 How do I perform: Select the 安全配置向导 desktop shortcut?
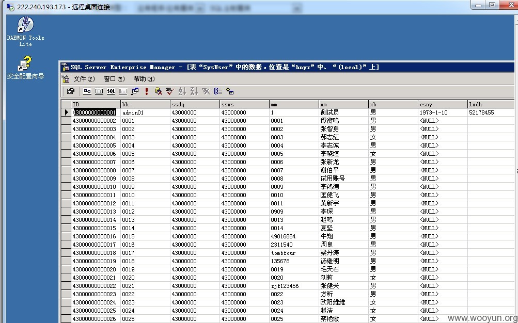(x=25, y=68)
